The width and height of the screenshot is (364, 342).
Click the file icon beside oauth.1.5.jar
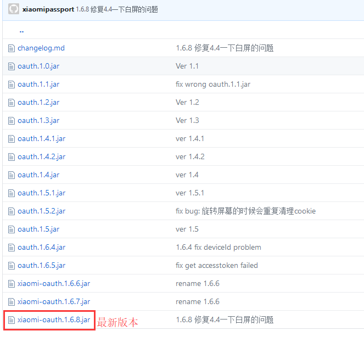[12, 229]
